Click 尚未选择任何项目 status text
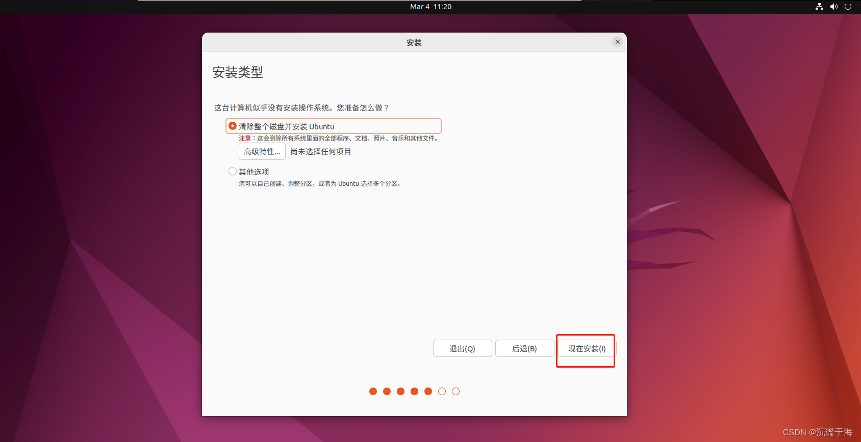 (x=321, y=152)
